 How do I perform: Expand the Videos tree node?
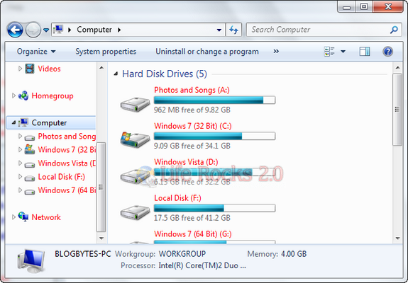click(x=20, y=69)
